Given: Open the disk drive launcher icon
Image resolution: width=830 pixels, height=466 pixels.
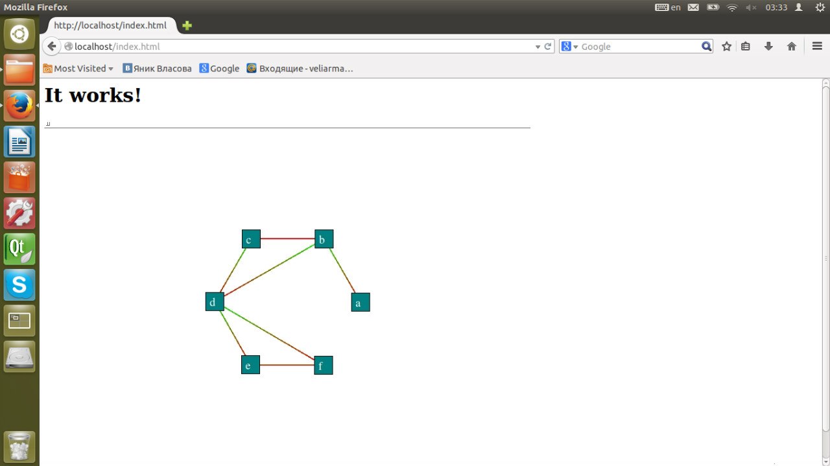Looking at the screenshot, I should [x=19, y=356].
